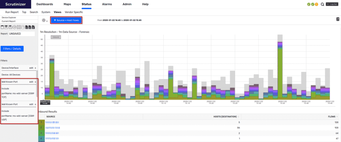Click the tallest chart bar near 15:35
The height and width of the screenshot is (142, 341).
point(280,67)
